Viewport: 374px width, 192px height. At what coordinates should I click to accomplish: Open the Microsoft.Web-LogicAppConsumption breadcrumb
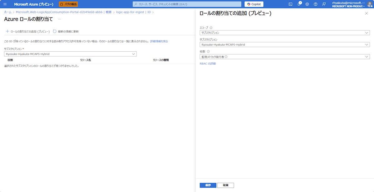(64, 12)
